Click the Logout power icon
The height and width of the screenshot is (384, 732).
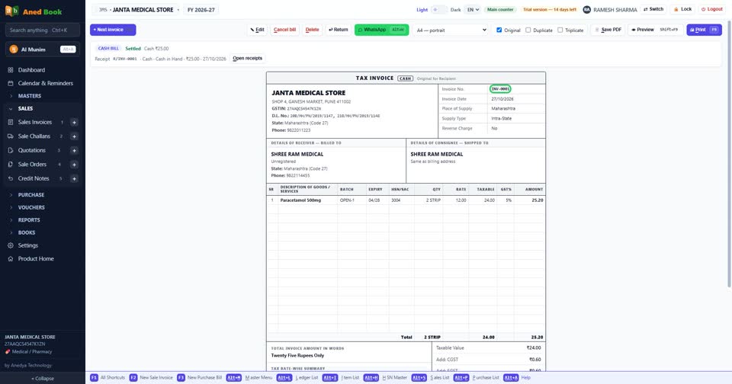pos(703,9)
